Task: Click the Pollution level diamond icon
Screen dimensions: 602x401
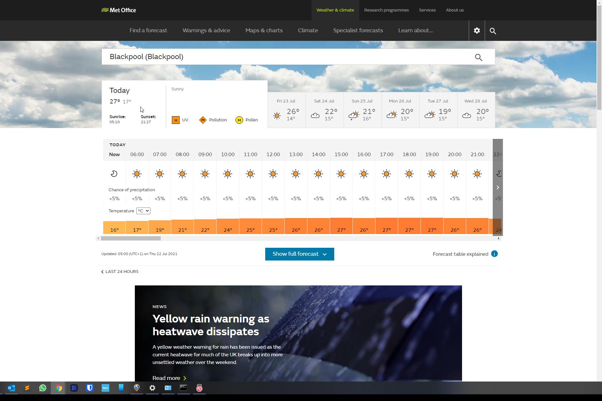Action: (x=203, y=120)
